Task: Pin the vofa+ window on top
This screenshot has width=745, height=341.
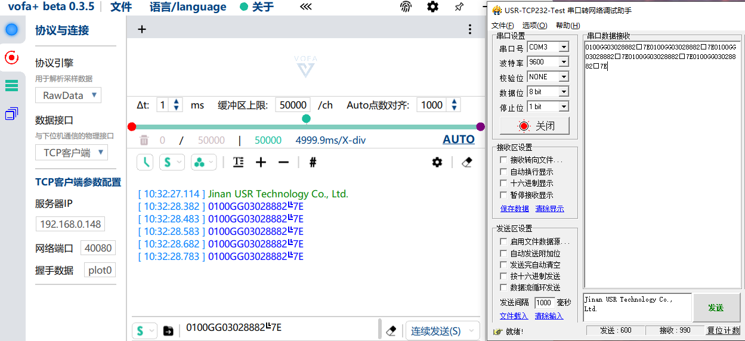Action: coord(459,7)
